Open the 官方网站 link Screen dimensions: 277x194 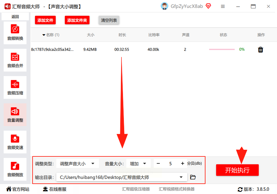click(x=18, y=189)
